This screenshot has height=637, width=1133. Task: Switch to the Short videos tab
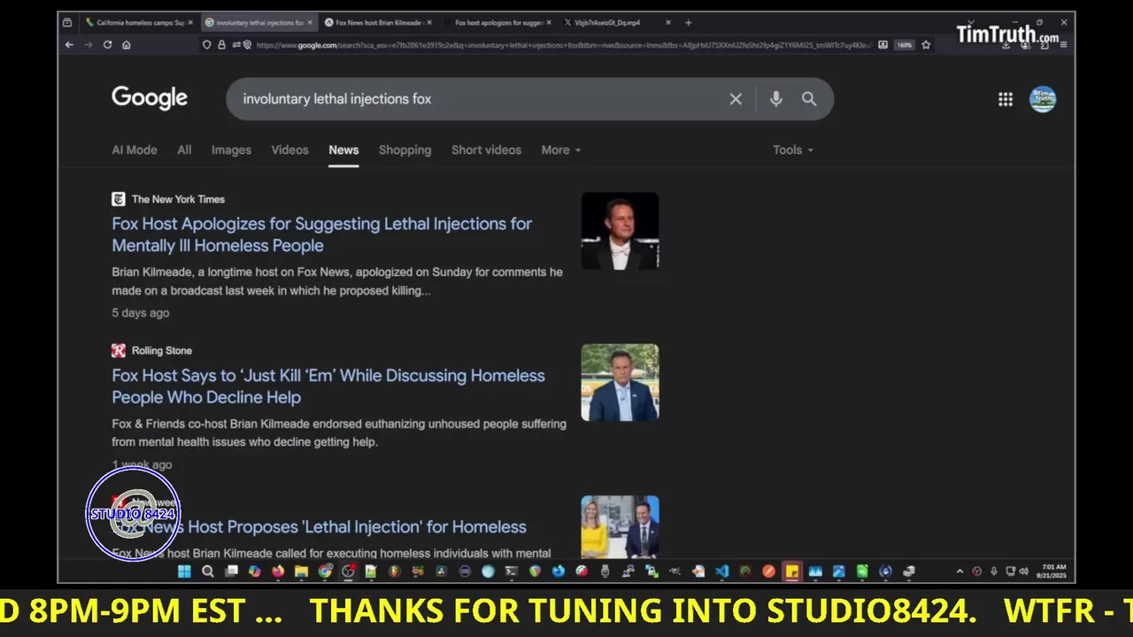pyautogui.click(x=486, y=150)
